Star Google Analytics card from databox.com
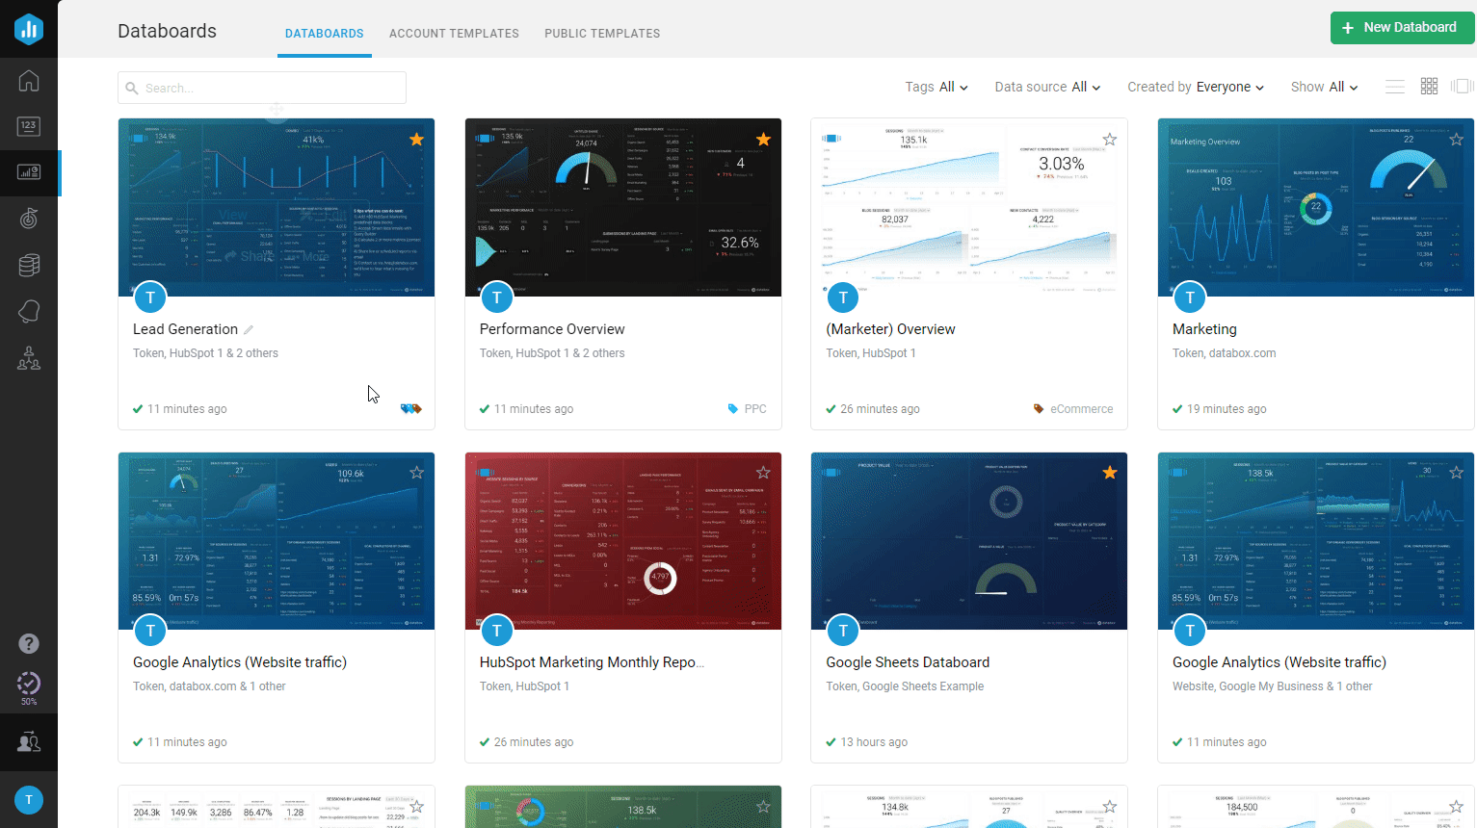The height and width of the screenshot is (828, 1477). [x=416, y=473]
